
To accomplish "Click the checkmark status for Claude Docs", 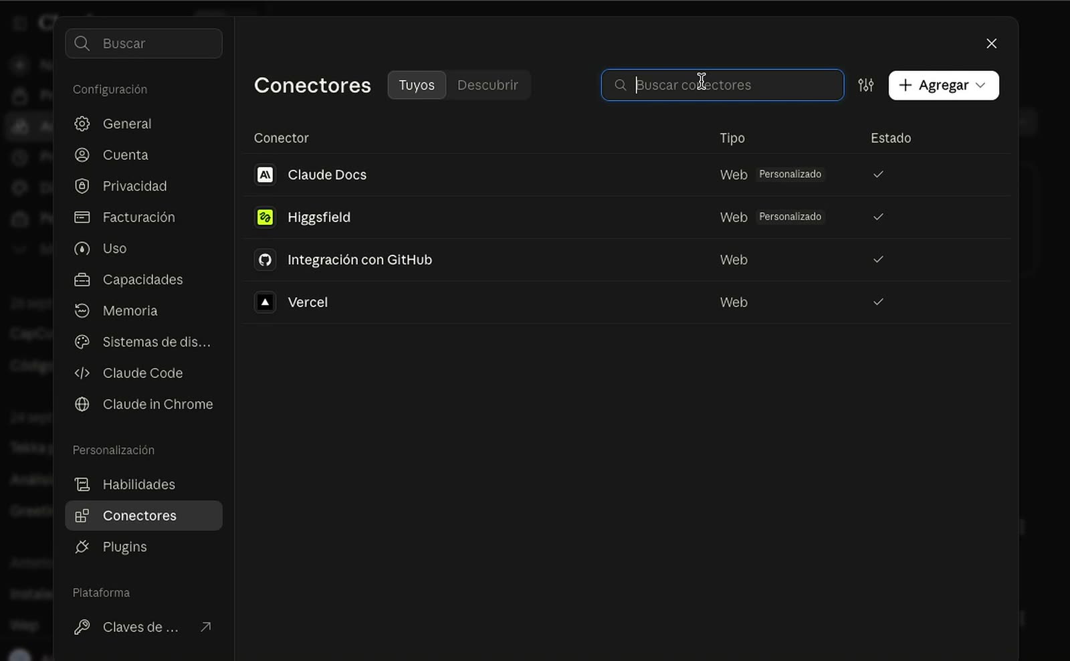I will pyautogui.click(x=878, y=174).
